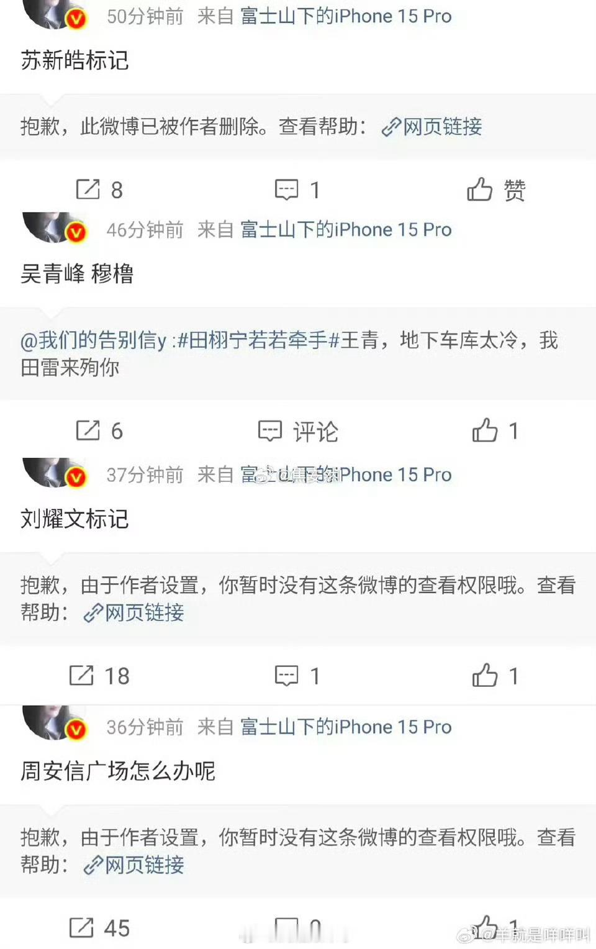Open 网页链接 under the 刘耀文标记 post
The image size is (596, 949).
tap(133, 613)
